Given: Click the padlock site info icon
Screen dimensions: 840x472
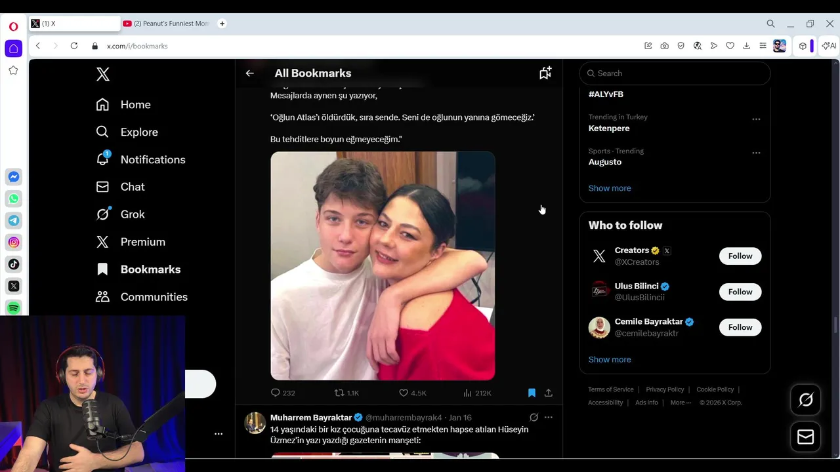Looking at the screenshot, I should pos(95,46).
